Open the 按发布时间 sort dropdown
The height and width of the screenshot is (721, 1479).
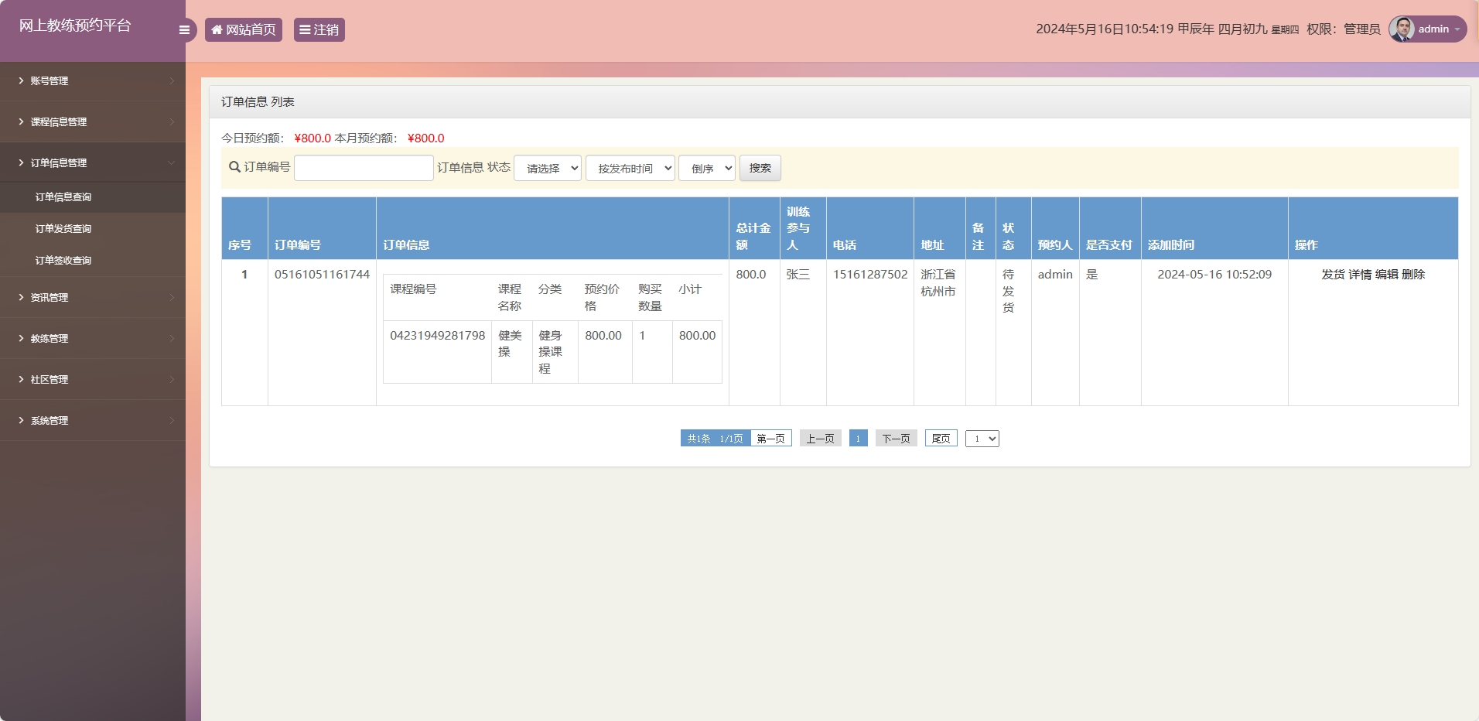pos(630,168)
